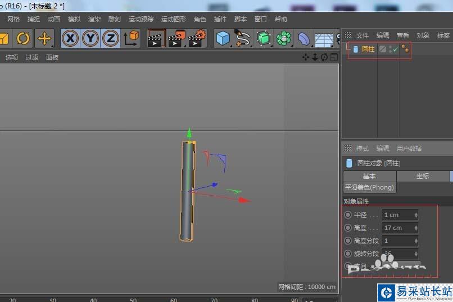453x302 pixels.
Task: Adjust stepper arrows of 旋转分段 field
Action: tap(416, 254)
